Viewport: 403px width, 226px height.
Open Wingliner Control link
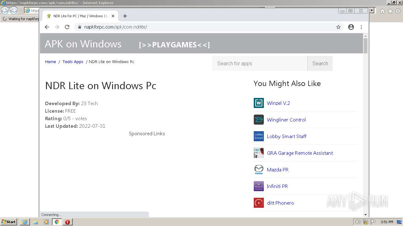tap(286, 120)
